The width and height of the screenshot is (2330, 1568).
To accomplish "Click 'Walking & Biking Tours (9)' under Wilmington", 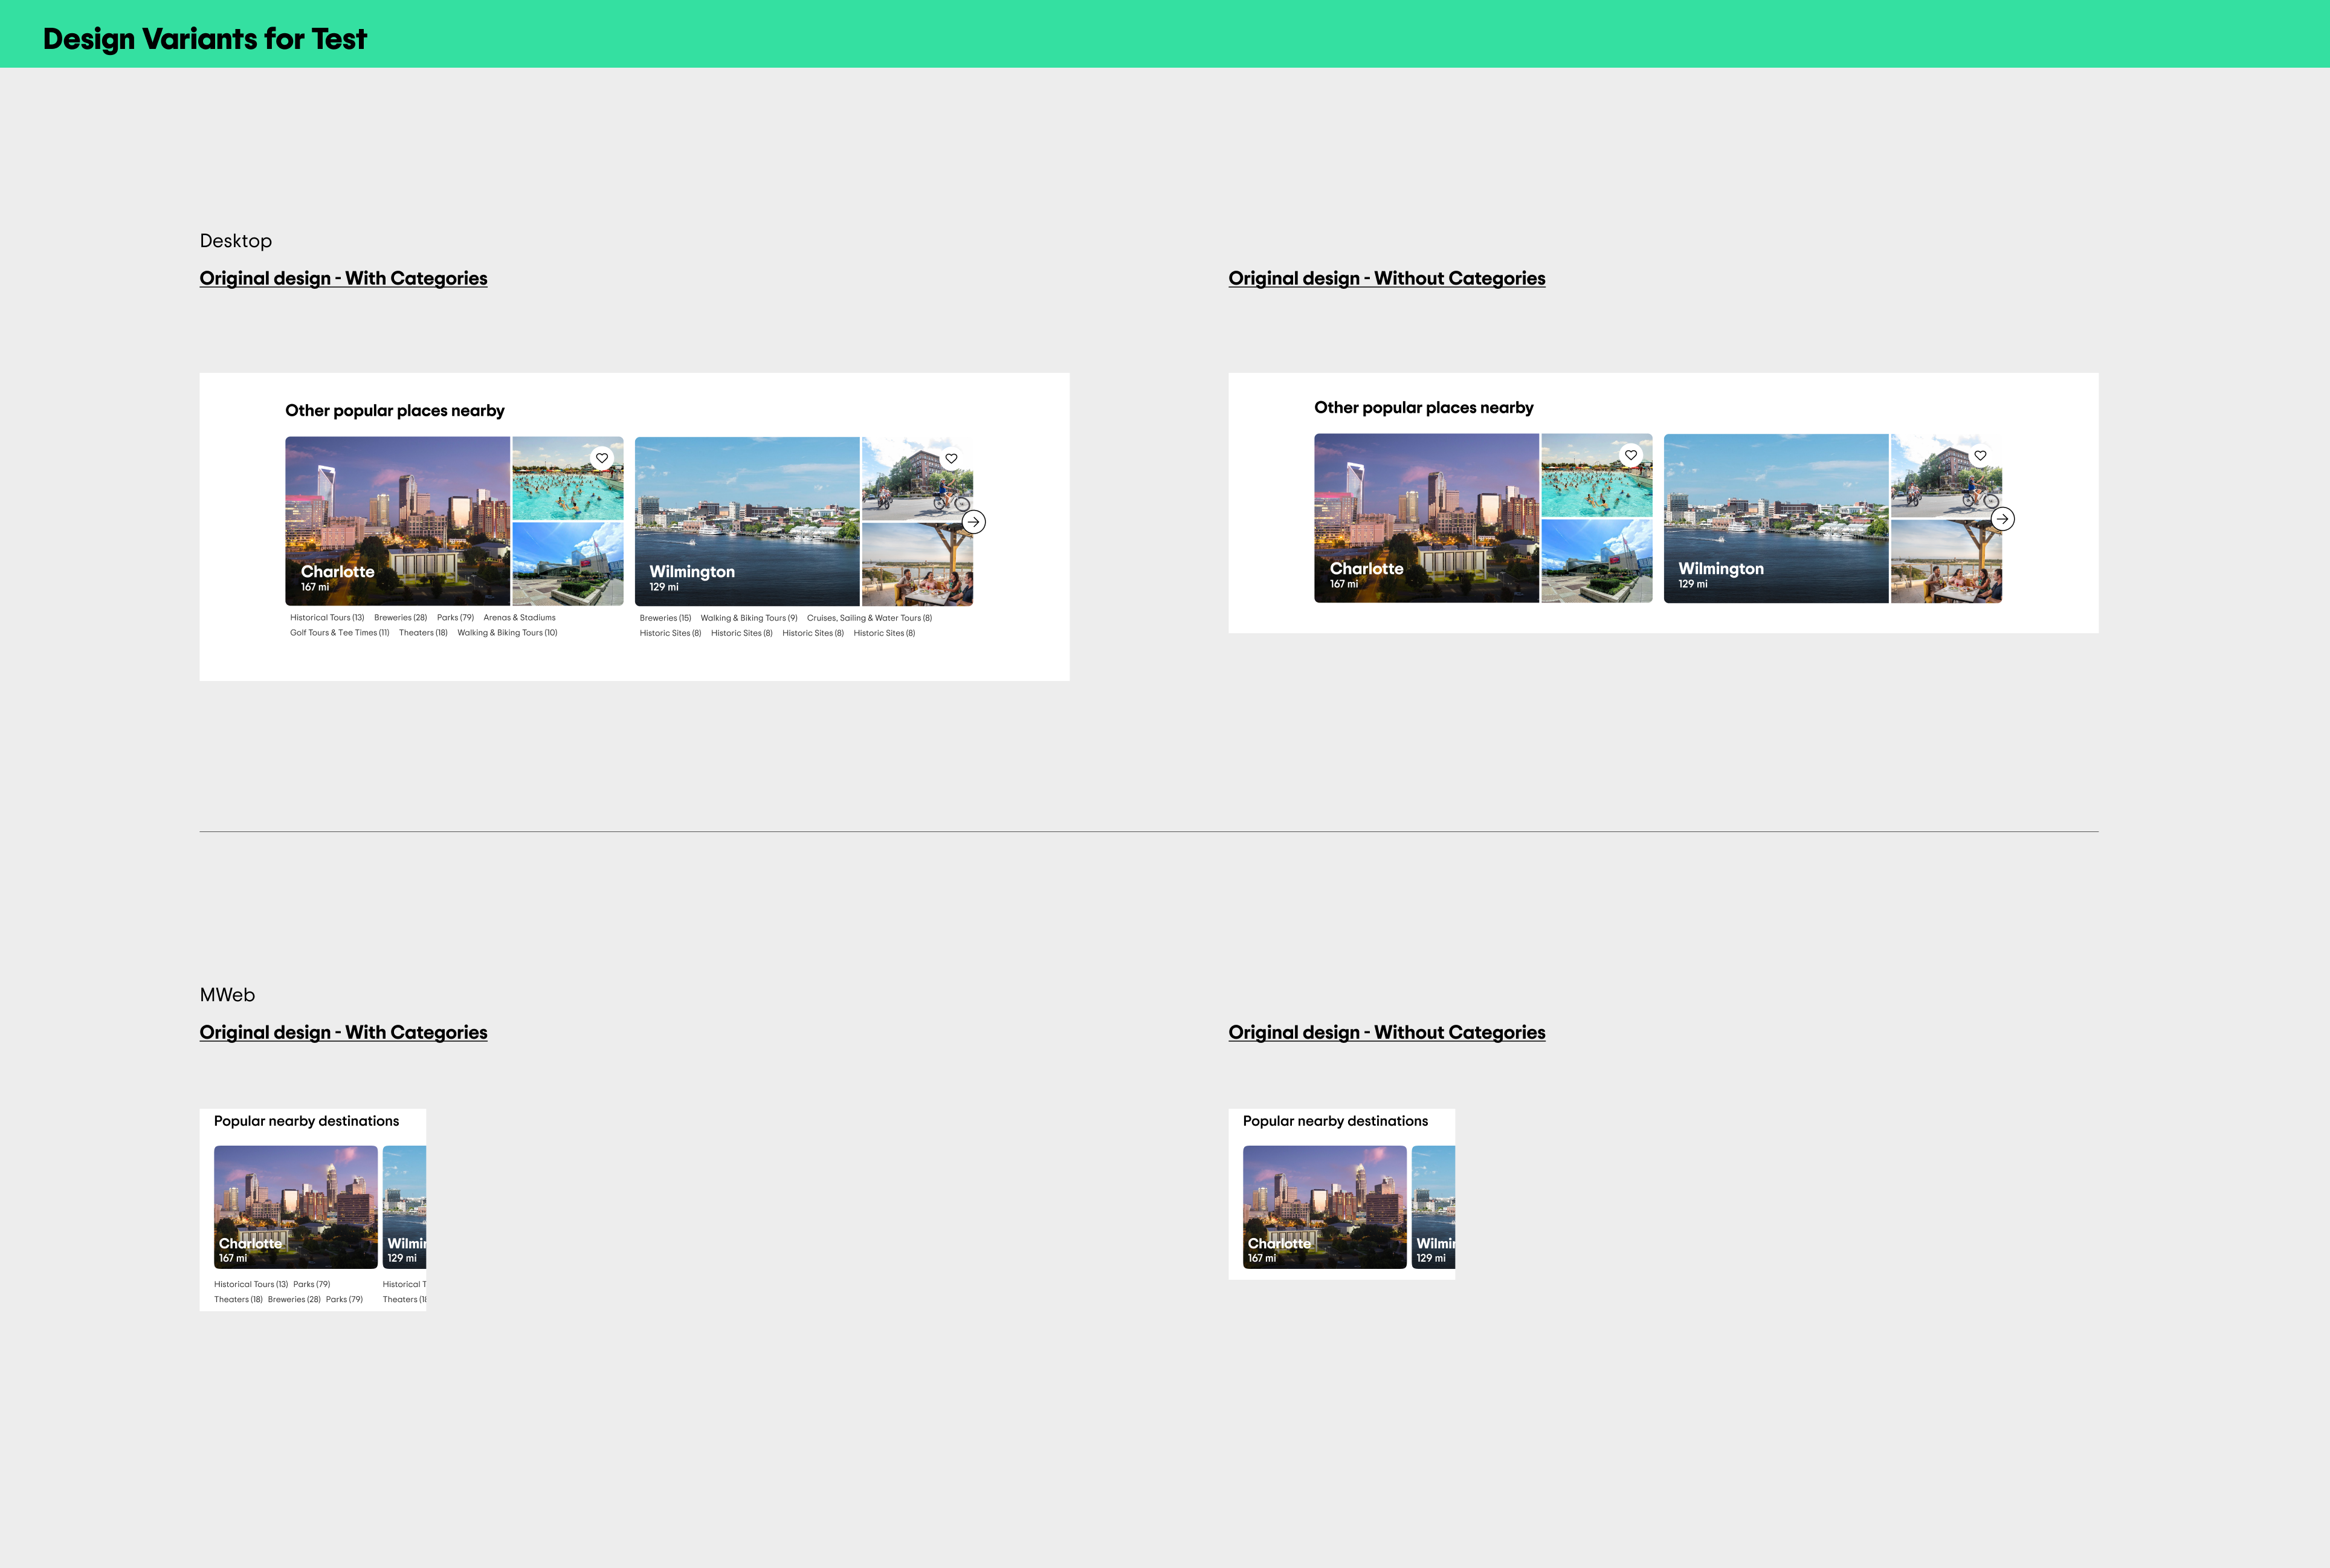I will tap(749, 618).
